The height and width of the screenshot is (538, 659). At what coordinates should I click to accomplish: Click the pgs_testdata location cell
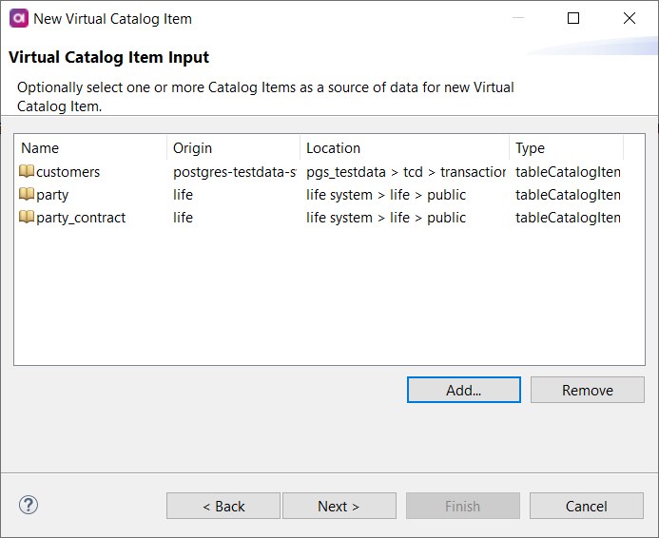[405, 172]
